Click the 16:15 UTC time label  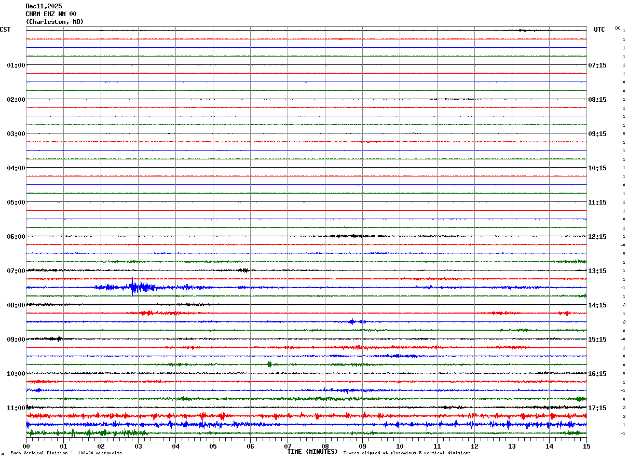(x=597, y=374)
